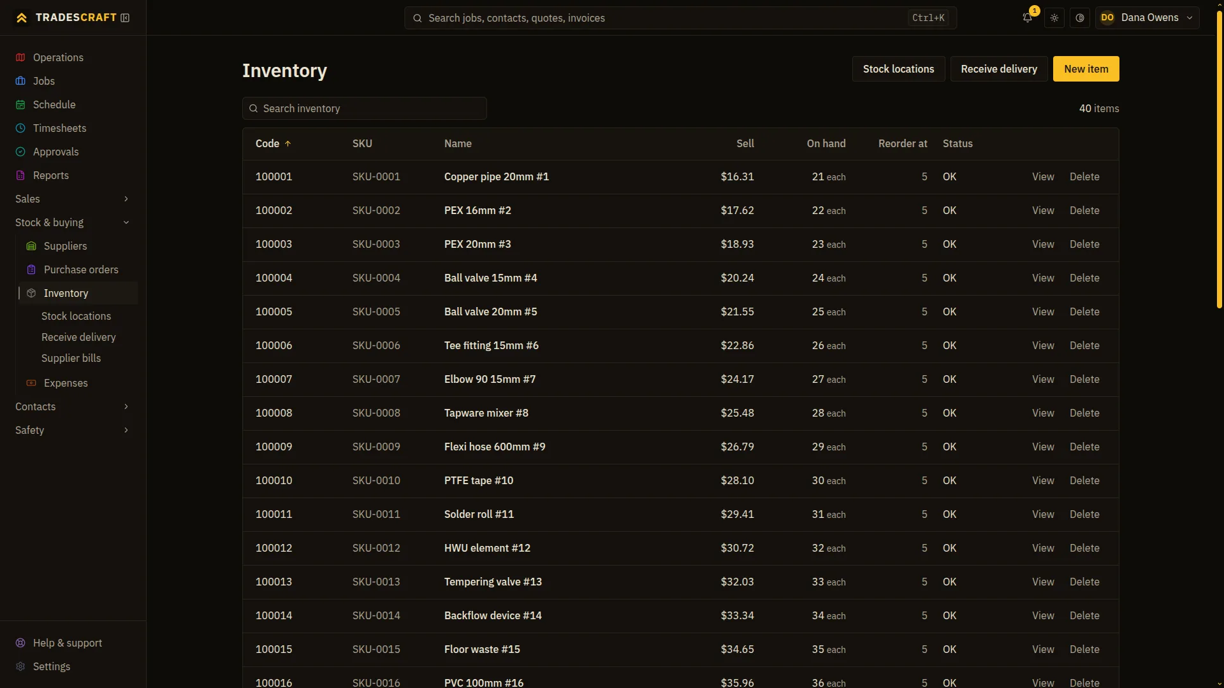Focus the global search field
The width and height of the screenshot is (1224, 688).
[x=680, y=18]
